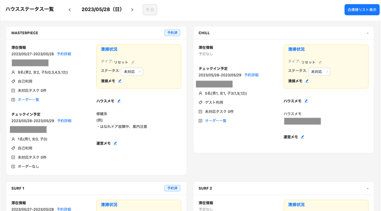This screenshot has height=211, width=381.
Task: Open MASTERPIECE stay 予約詳細 link
Action: click(x=64, y=54)
